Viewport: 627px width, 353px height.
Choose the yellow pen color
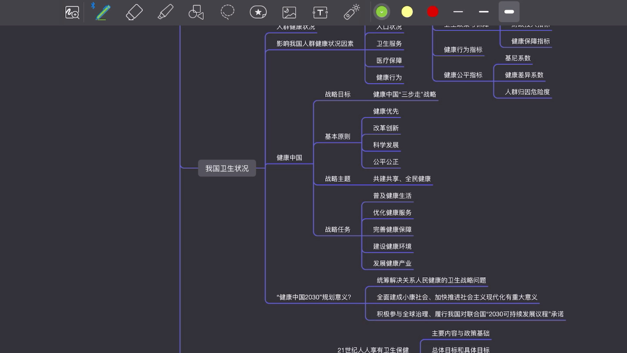click(x=407, y=12)
